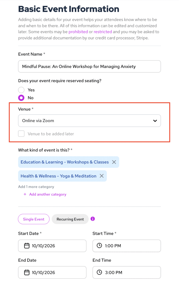Viewport: 179px width, 287px height.
Task: Click the plus icon beside Add another category
Action: [x=25, y=194]
